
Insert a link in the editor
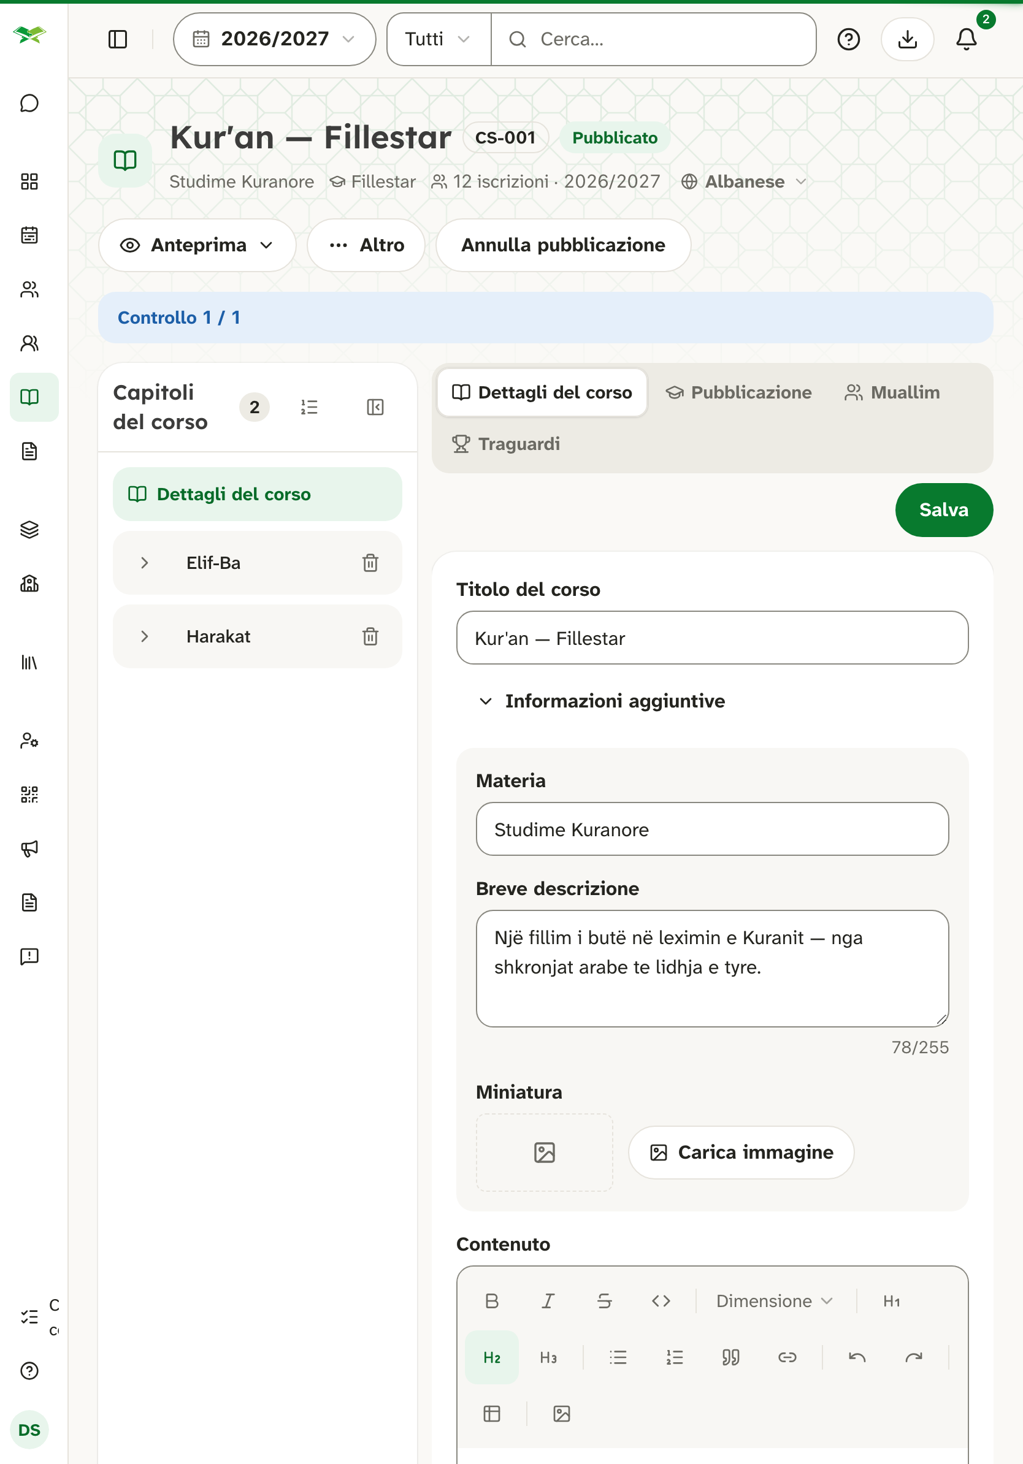(787, 1357)
